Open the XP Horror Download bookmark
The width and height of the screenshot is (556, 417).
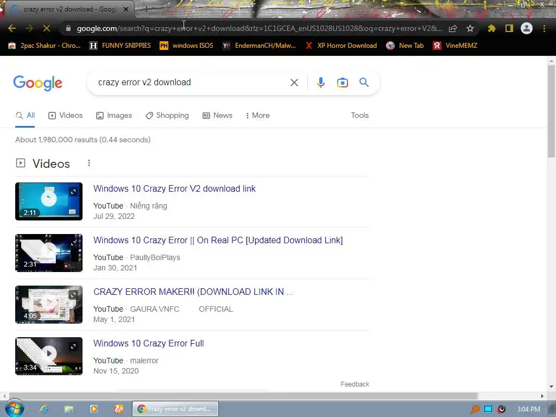point(341,46)
